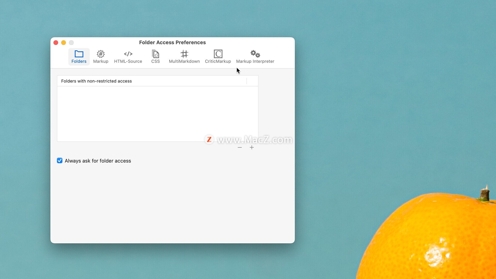The height and width of the screenshot is (279, 496).
Task: Open the Markup Interpreter pane
Action: tap(255, 57)
